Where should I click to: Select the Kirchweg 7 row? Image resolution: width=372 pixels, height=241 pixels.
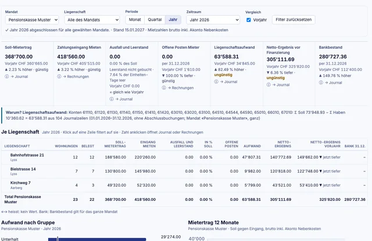click(x=185, y=185)
